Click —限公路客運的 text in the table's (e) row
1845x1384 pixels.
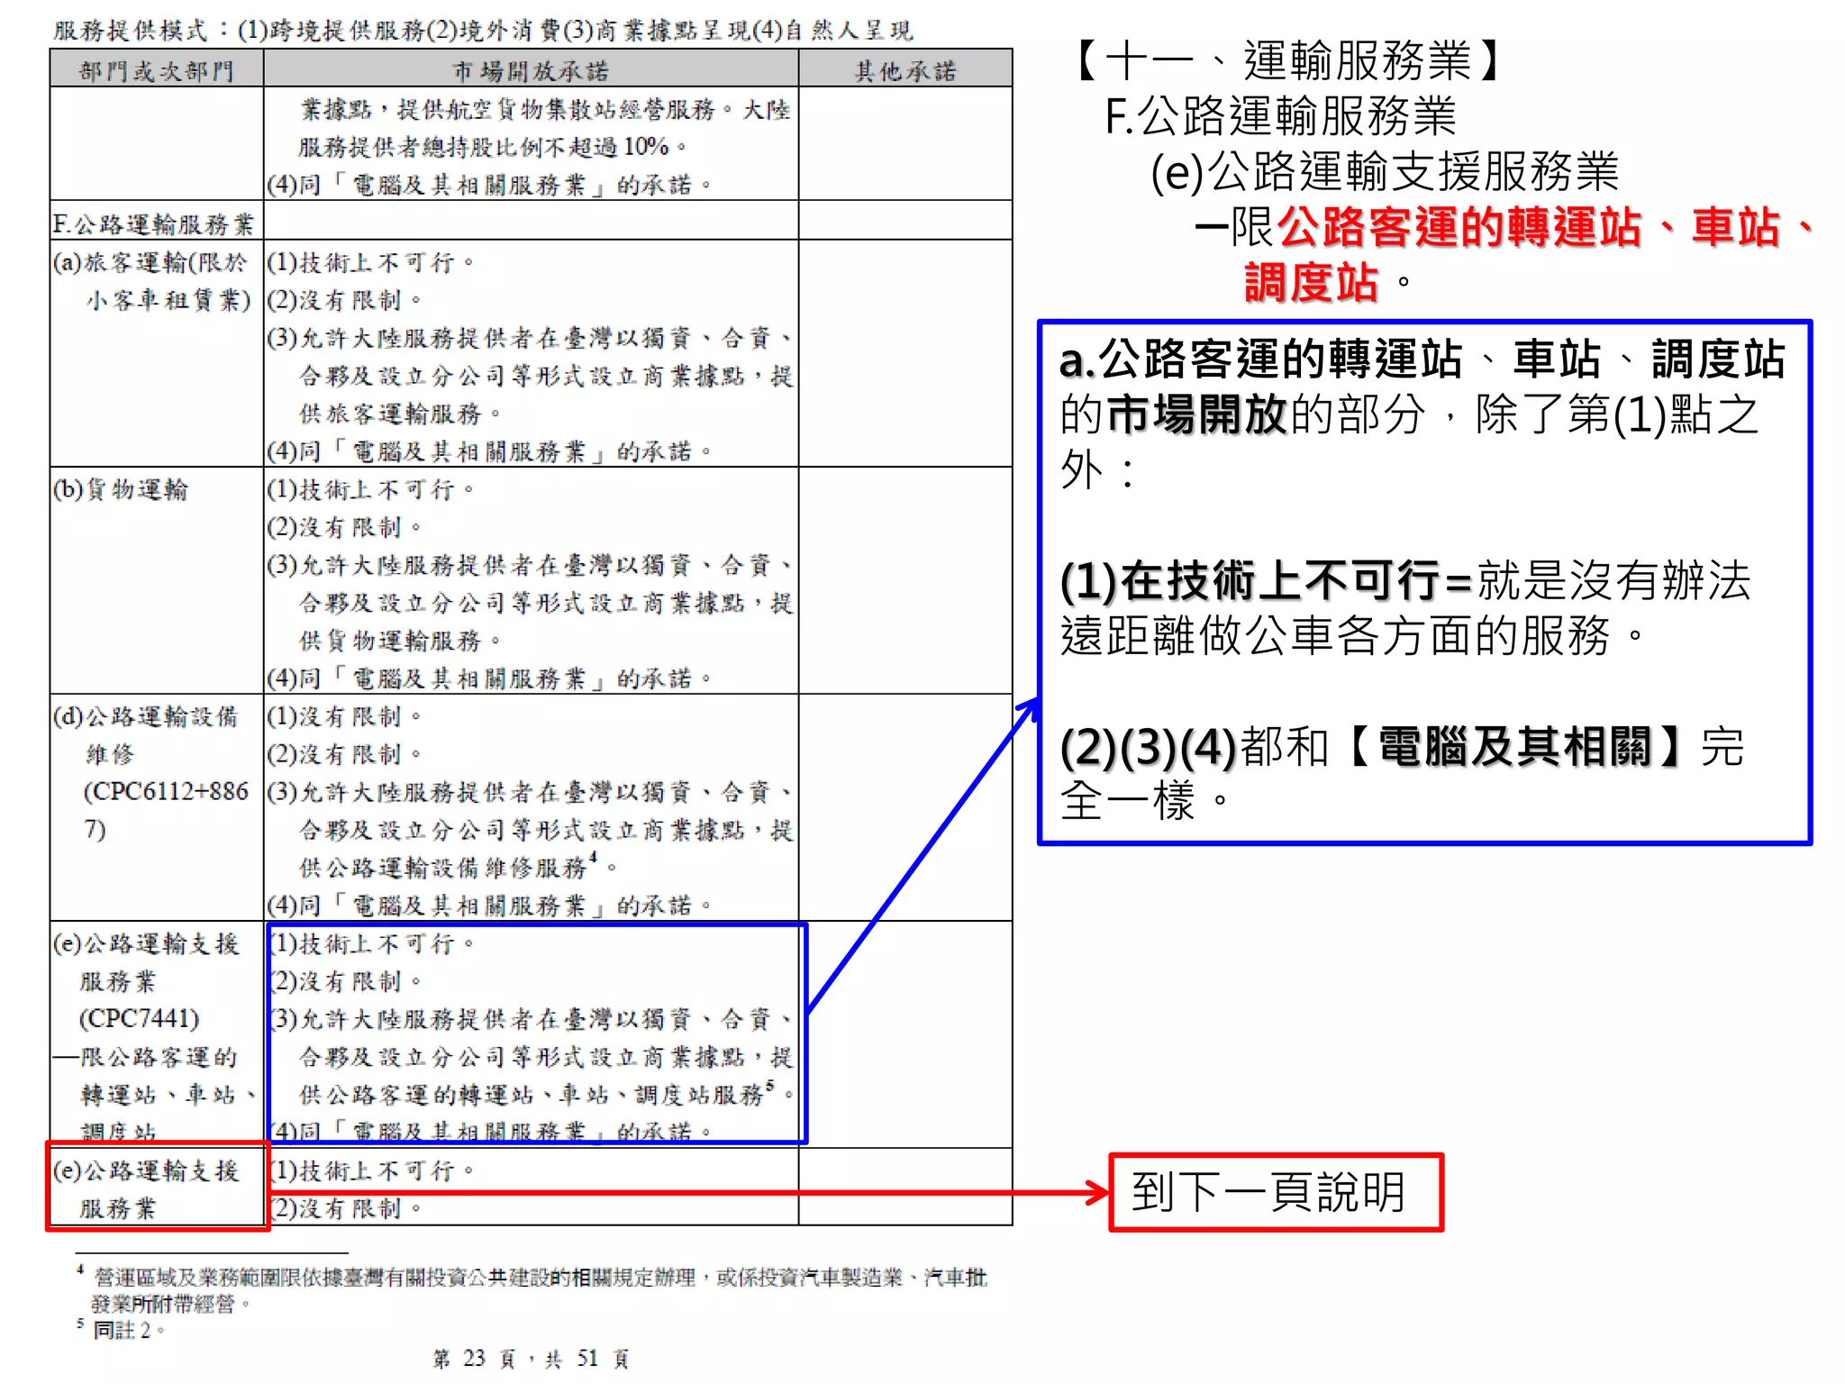coord(144,1056)
